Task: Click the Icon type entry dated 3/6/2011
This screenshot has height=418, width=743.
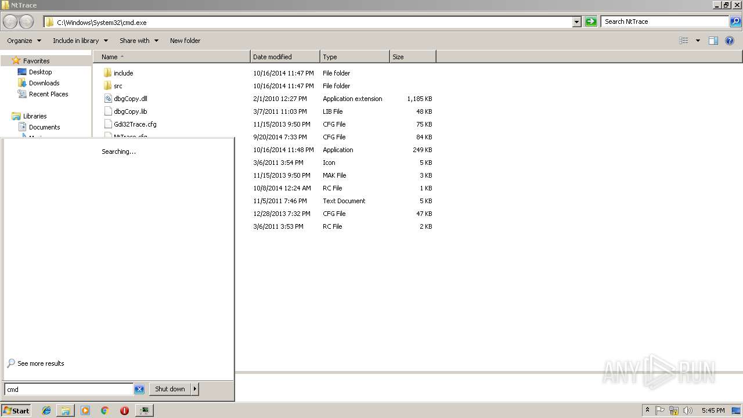Action: (x=329, y=163)
